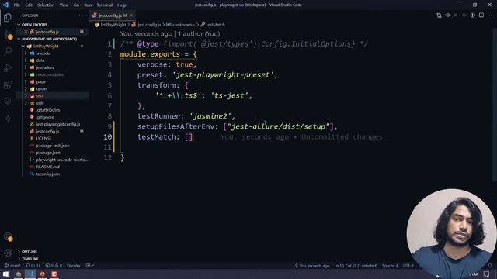This screenshot has width=497, height=279.
Task: Open package-lock.json file
Action: coord(53,146)
